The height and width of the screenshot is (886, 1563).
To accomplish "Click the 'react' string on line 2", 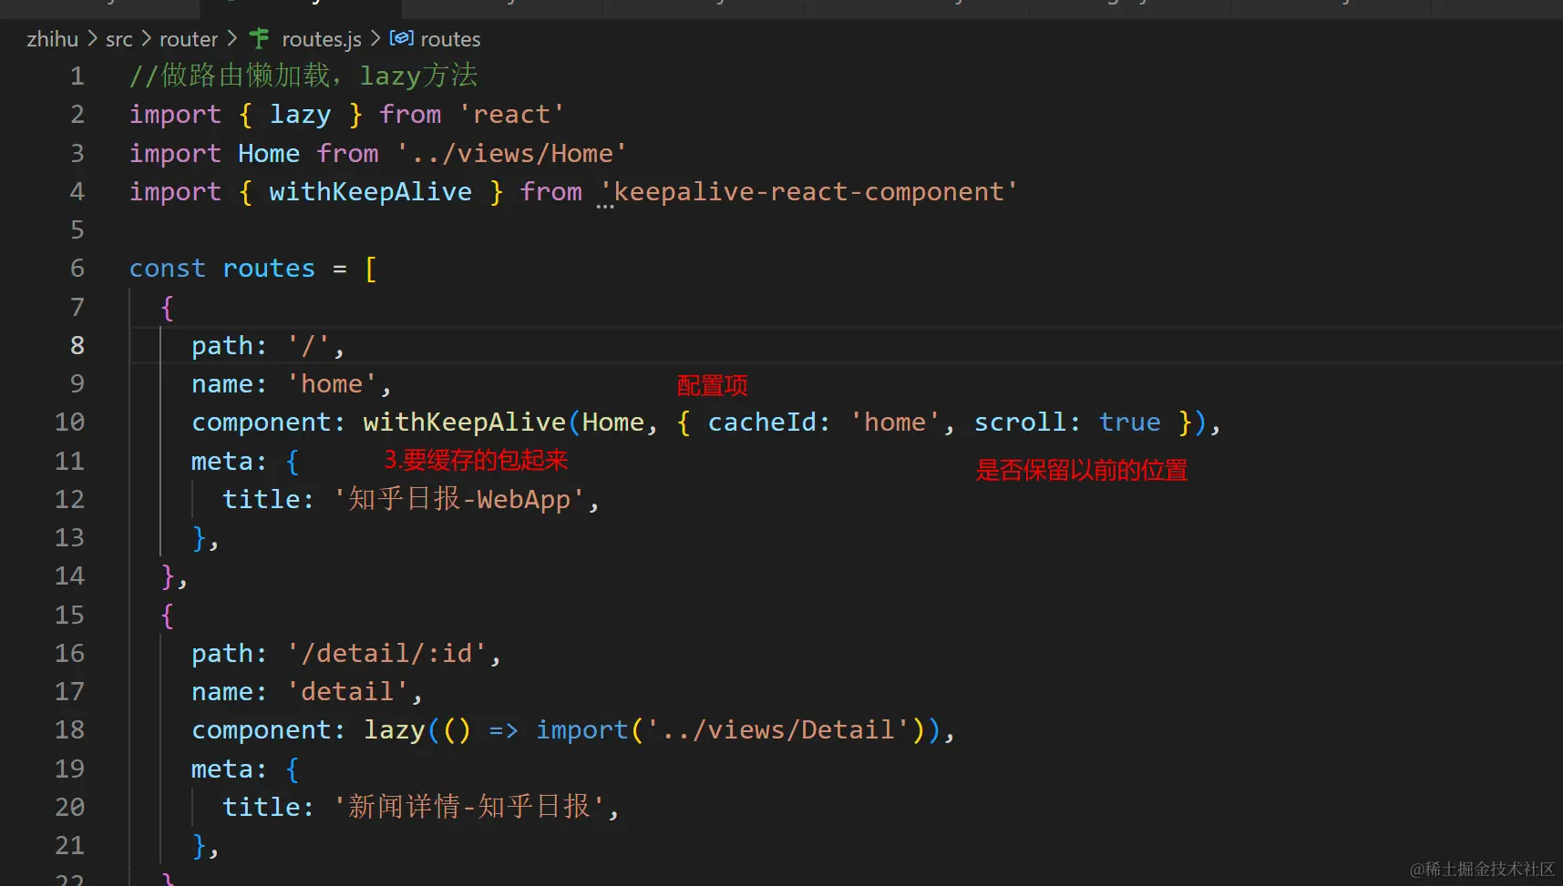I will pos(512,114).
